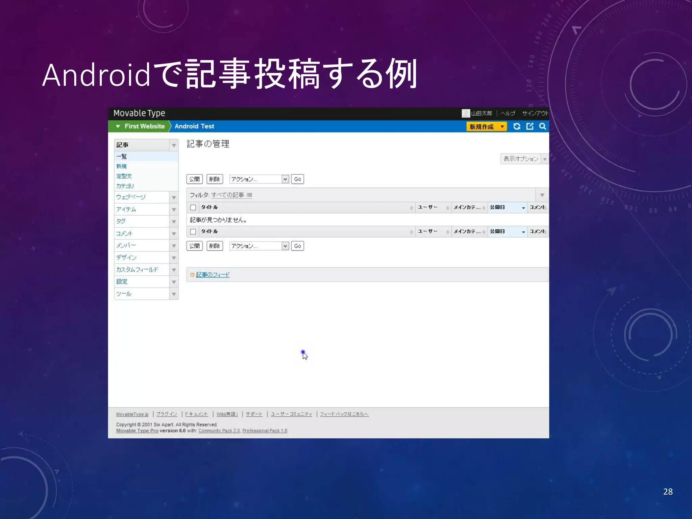
Task: Open the ヘルプ link
Action: pyautogui.click(x=508, y=113)
